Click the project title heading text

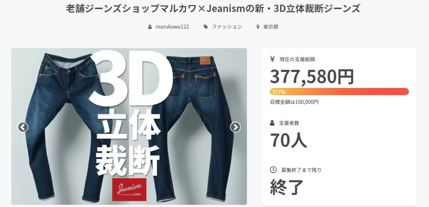(213, 9)
